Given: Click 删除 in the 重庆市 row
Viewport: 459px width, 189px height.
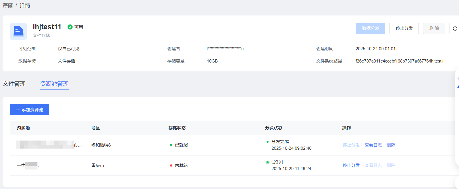Looking at the screenshot, I should [391, 165].
